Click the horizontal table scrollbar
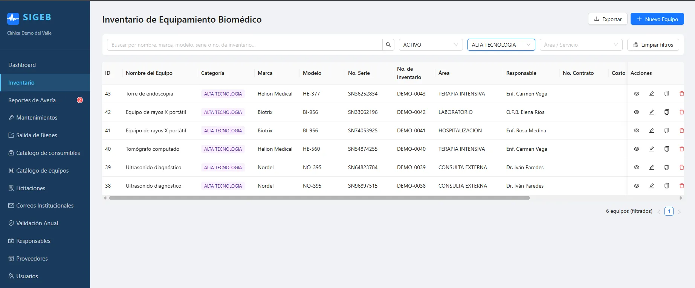Screen dimensions: 695x288 click(x=319, y=198)
